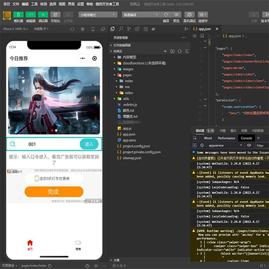The height and width of the screenshot is (269, 269).
Task: Click the 预览 preview eye icon
Action: coord(176,15)
